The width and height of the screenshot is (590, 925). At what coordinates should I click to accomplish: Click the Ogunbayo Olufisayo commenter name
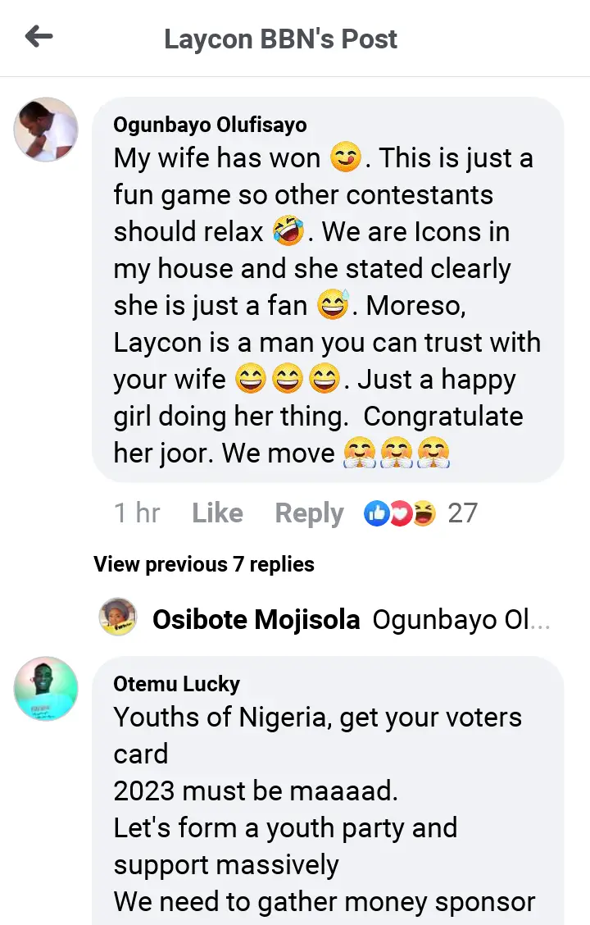tap(211, 125)
